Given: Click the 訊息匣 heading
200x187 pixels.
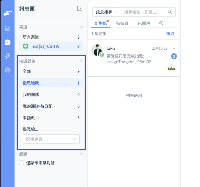Looking at the screenshot, I should (x=27, y=9).
